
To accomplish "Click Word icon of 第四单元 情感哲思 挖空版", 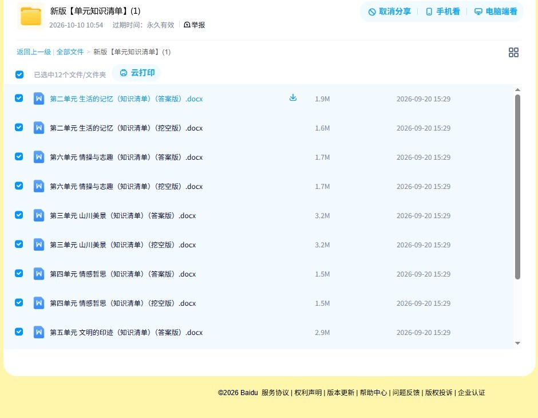I will point(39,303).
